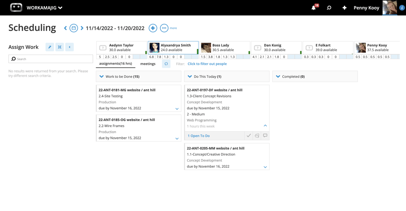Click the '2.2-Wire Frames' task name
This screenshot has width=406, height=211.
point(111,126)
